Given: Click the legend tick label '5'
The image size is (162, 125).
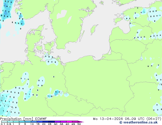Looking at the screenshot, I should 25,124.
